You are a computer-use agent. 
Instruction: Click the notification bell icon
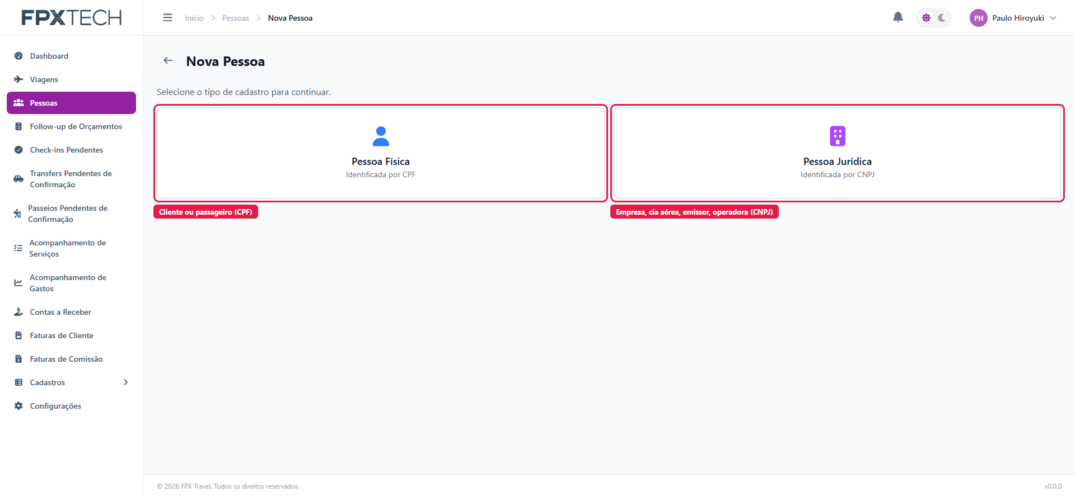(898, 17)
